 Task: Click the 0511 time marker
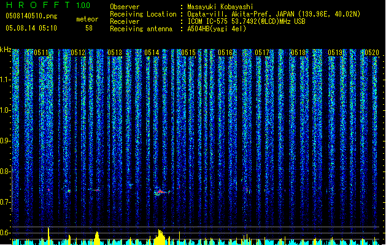(x=41, y=53)
